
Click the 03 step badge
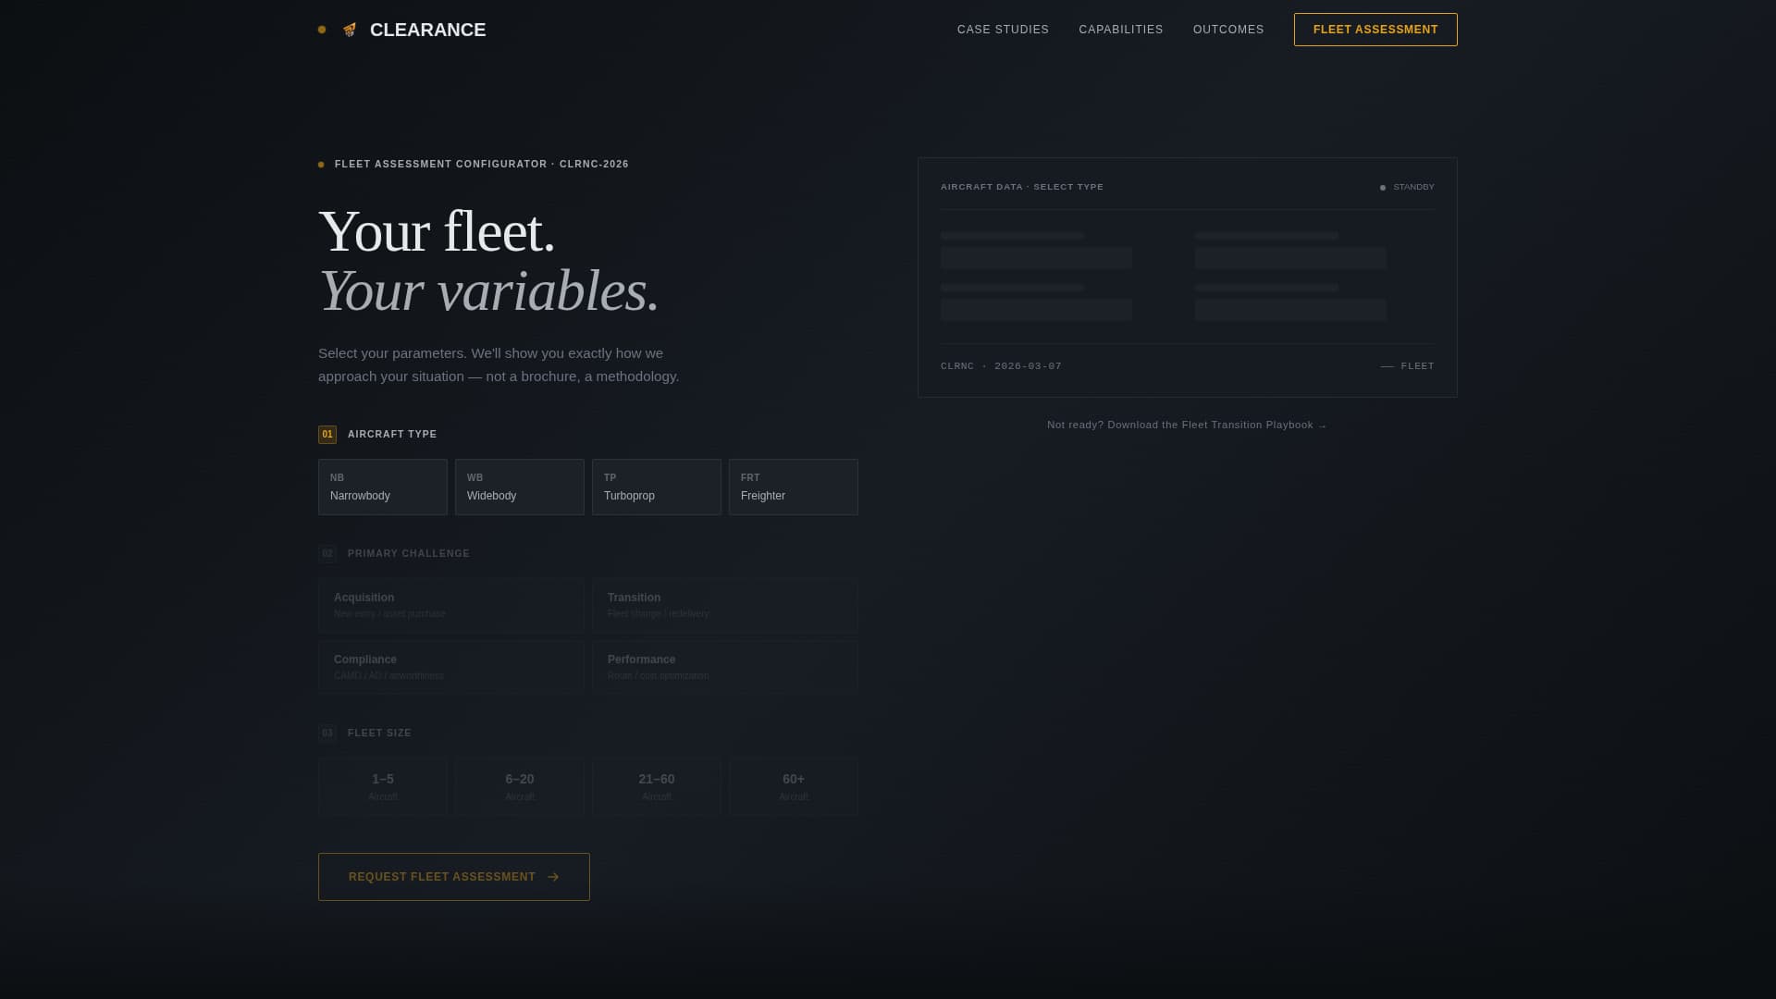coord(327,734)
